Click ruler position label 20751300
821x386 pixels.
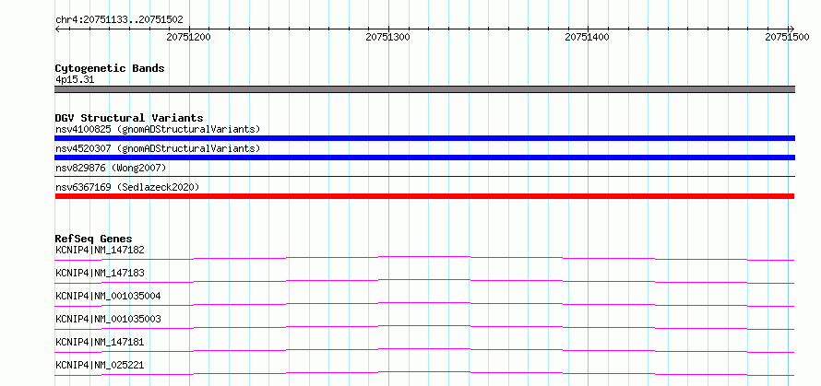click(x=388, y=37)
